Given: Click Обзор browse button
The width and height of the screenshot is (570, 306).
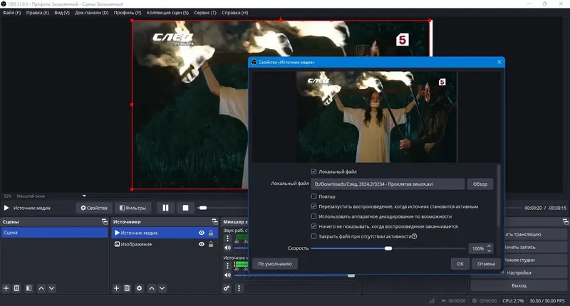Looking at the screenshot, I should tap(480, 184).
